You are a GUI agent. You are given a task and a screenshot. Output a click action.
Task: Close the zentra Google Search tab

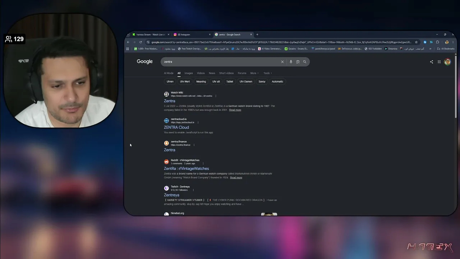(251, 35)
